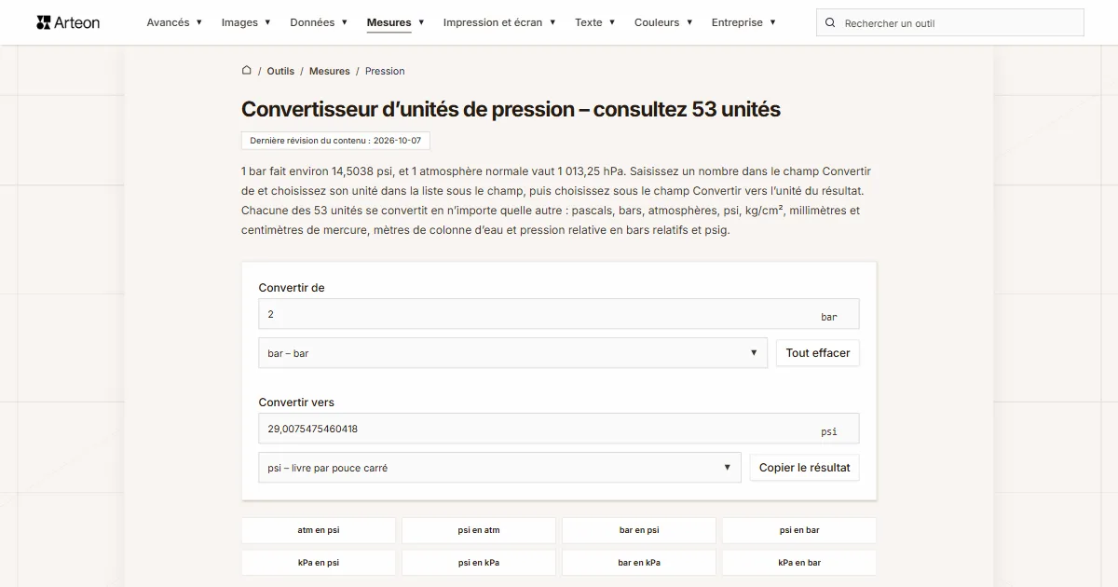
Task: Go to the Outils breadcrumb link
Action: 280,71
